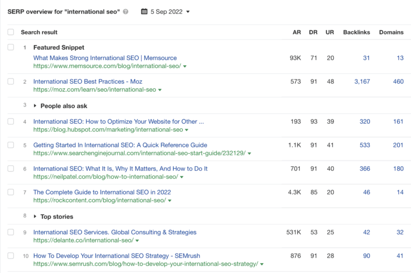Open the dropdown arrow after delante.co URL
The width and height of the screenshot is (411, 273).
(137, 241)
